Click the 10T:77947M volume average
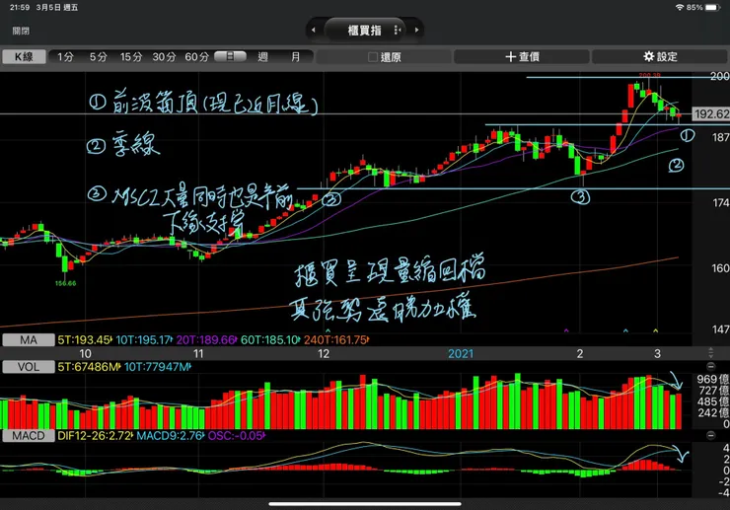Image resolution: width=730 pixels, height=510 pixels. click(x=158, y=367)
